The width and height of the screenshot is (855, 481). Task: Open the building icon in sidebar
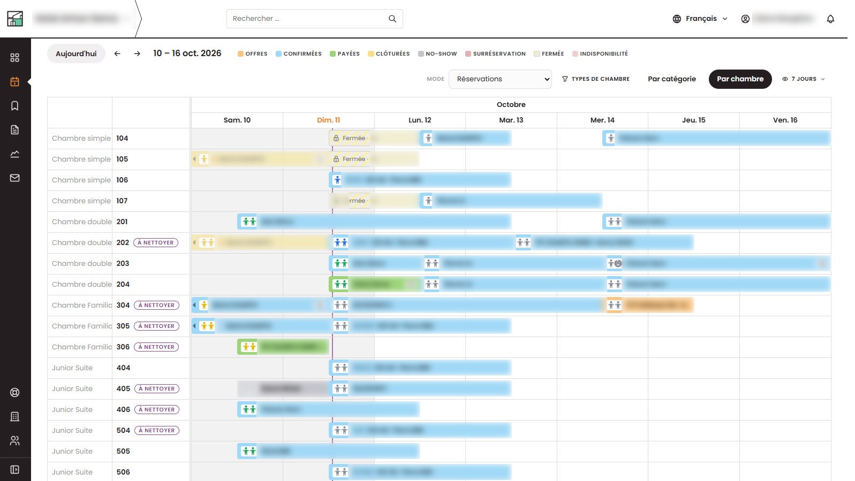tap(15, 417)
